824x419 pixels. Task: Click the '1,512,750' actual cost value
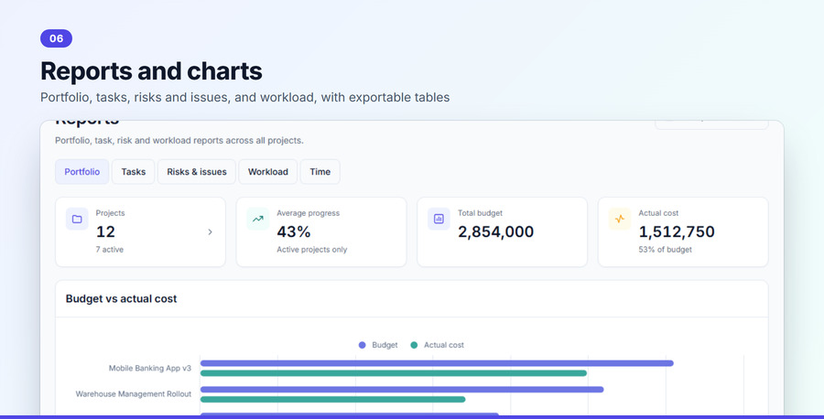(677, 231)
